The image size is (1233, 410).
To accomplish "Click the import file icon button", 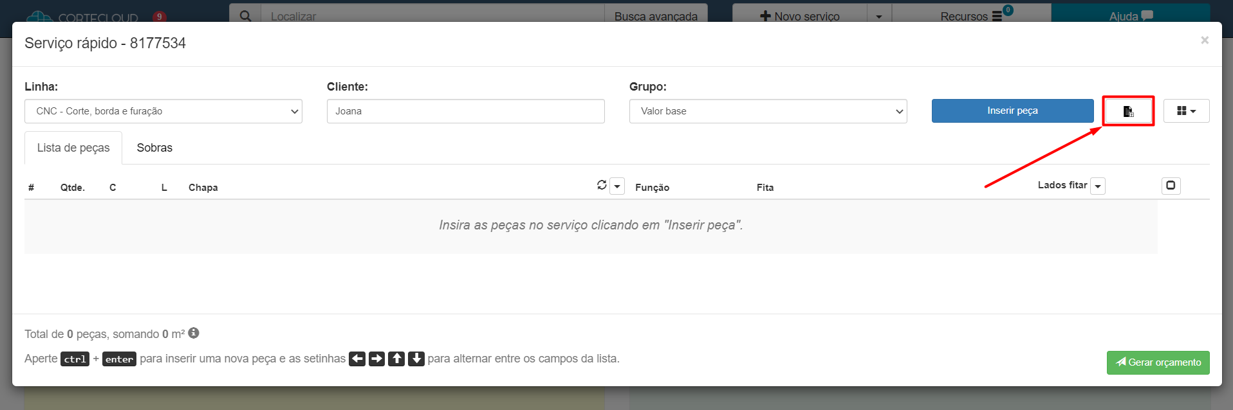I will coord(1128,111).
